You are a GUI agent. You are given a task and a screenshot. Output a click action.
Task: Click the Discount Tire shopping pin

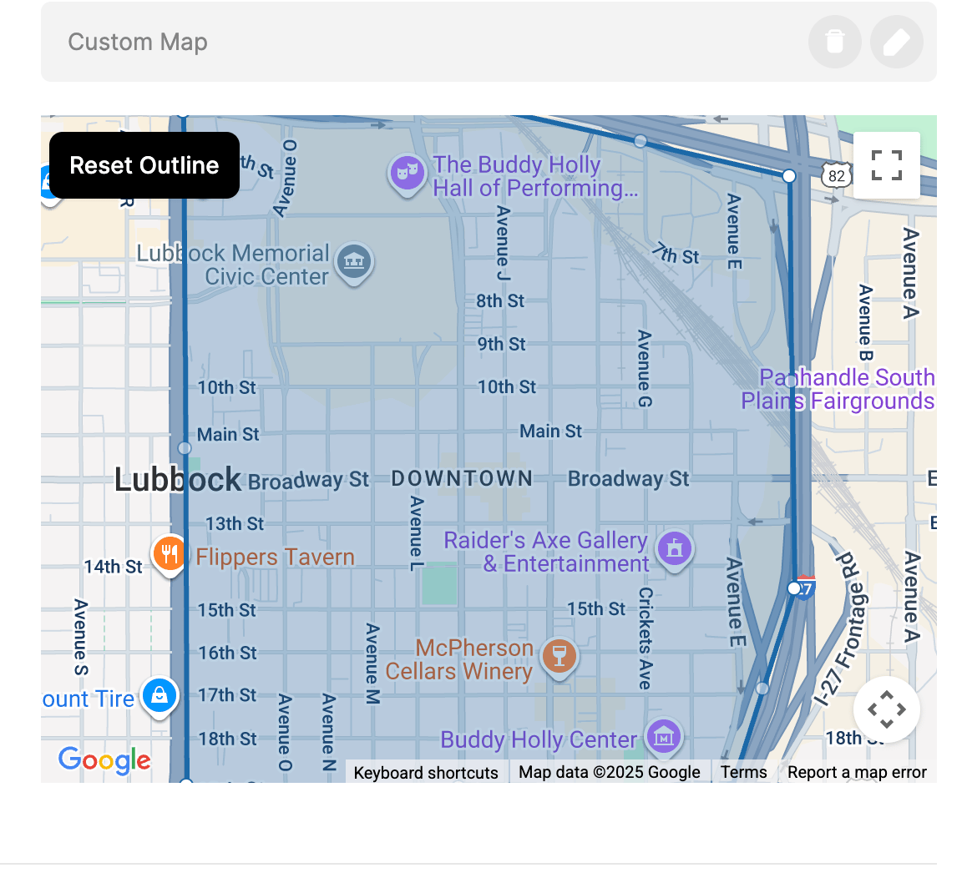[x=159, y=696]
